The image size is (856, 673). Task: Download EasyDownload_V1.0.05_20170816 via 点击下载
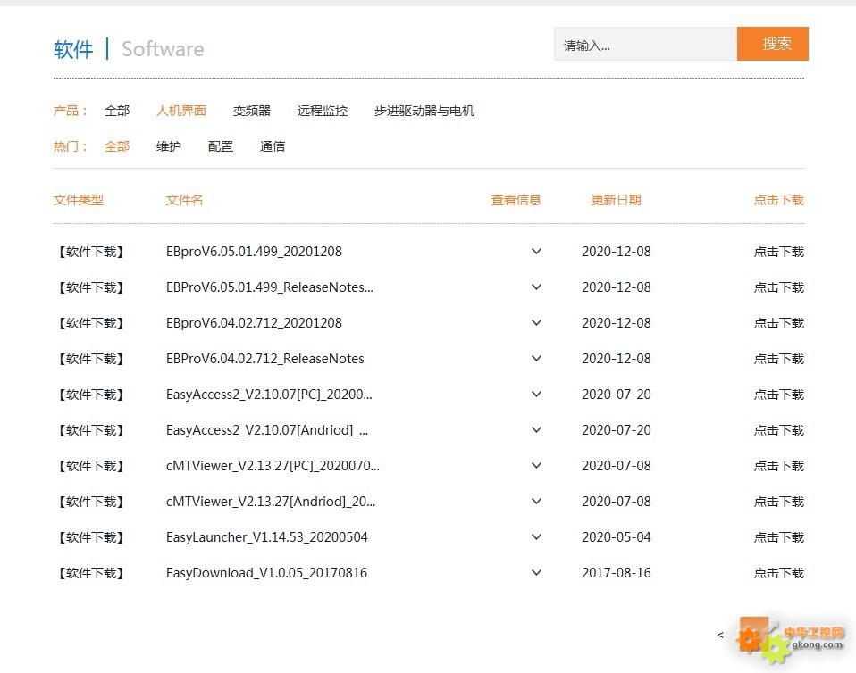coord(778,573)
